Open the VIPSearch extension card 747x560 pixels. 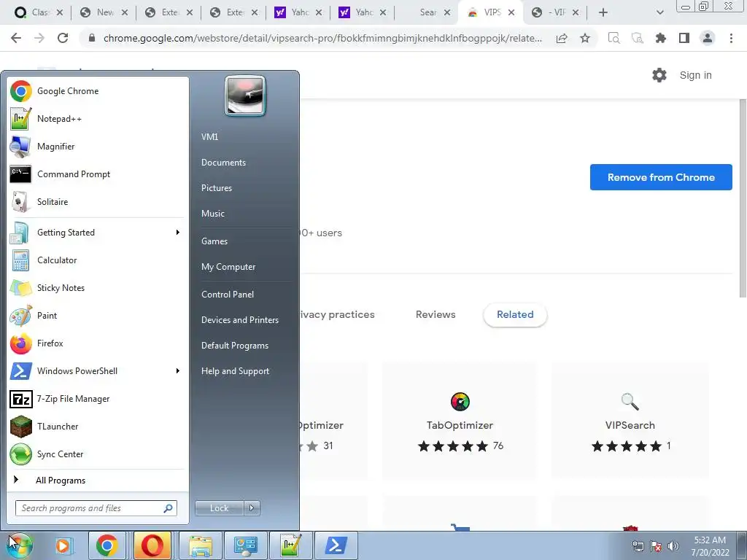[x=630, y=420]
